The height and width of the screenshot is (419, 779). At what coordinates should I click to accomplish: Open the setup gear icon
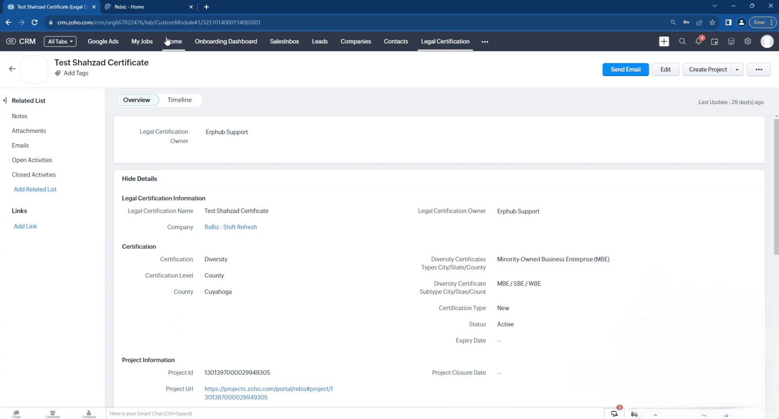(748, 41)
